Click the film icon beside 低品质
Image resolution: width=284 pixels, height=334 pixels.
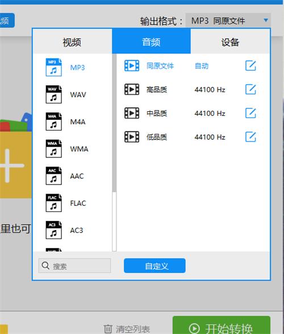132,137
